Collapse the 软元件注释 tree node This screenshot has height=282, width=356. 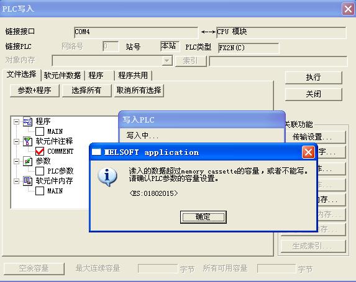click(16, 141)
